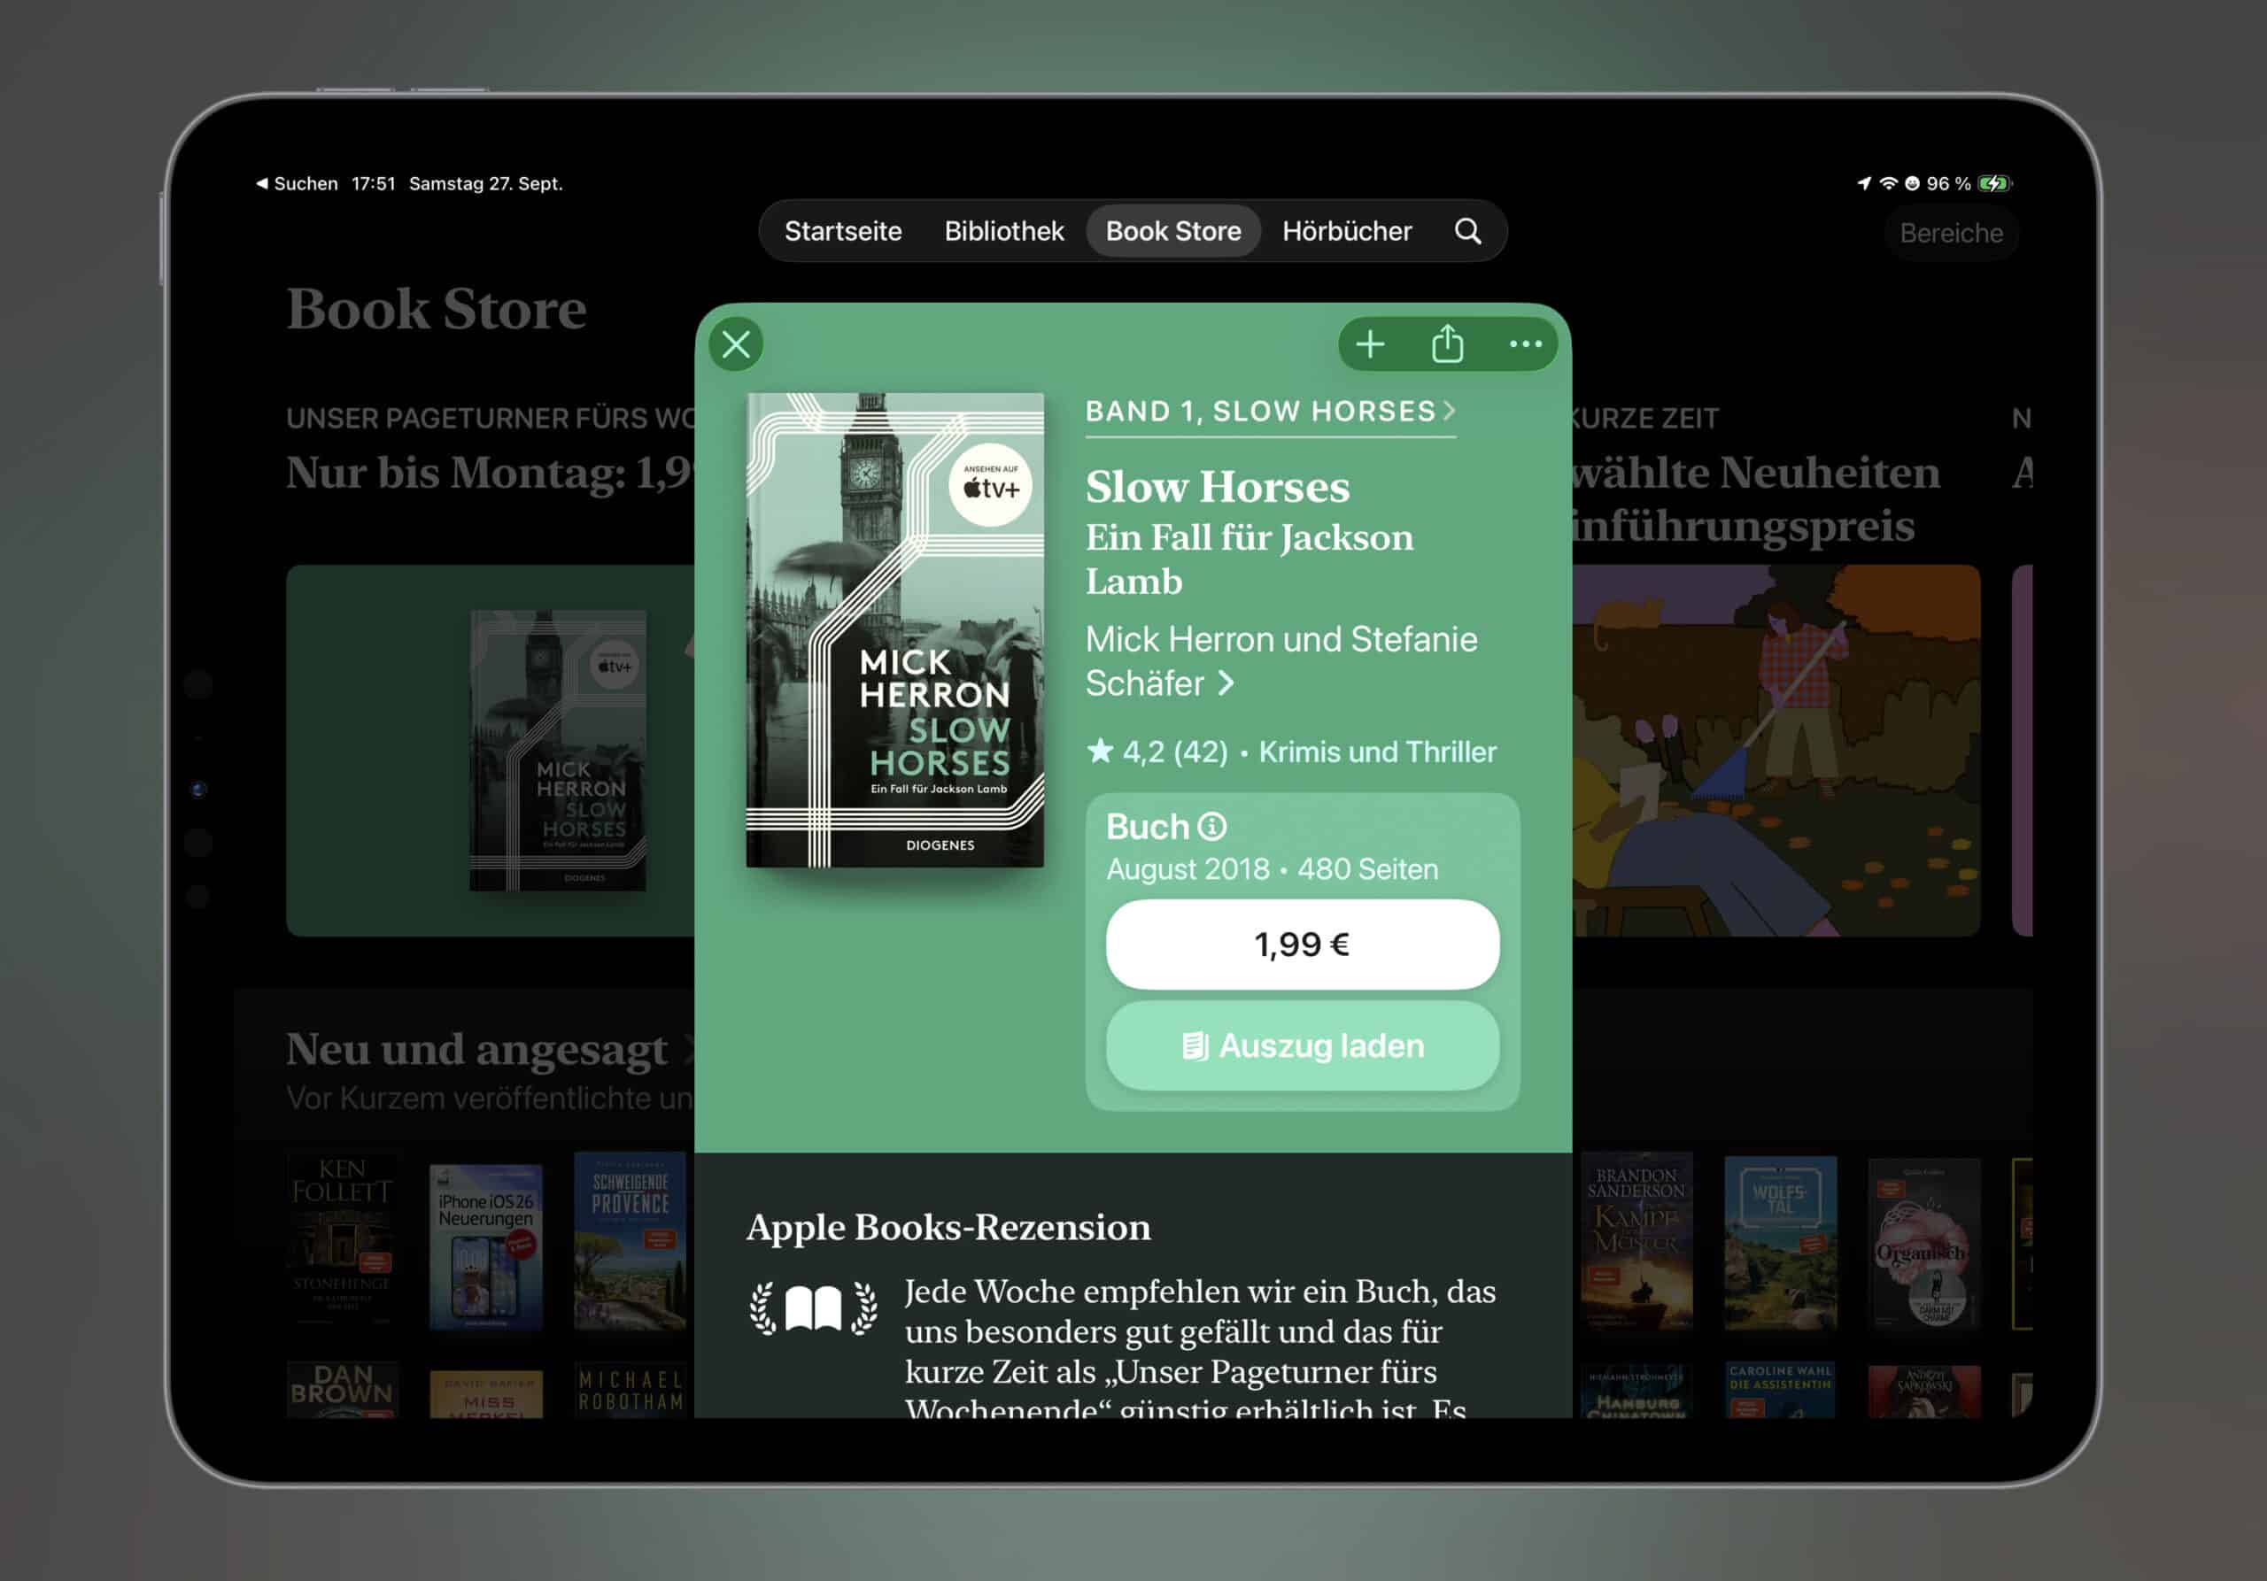Tap the share icon in book card
Screen dimensions: 2267x1581
click(1448, 343)
